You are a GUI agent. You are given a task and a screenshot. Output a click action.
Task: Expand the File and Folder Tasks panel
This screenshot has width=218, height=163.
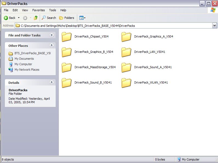pos(51,35)
